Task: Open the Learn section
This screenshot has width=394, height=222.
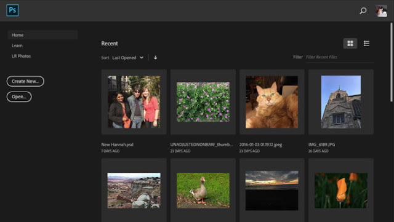Action: point(17,46)
